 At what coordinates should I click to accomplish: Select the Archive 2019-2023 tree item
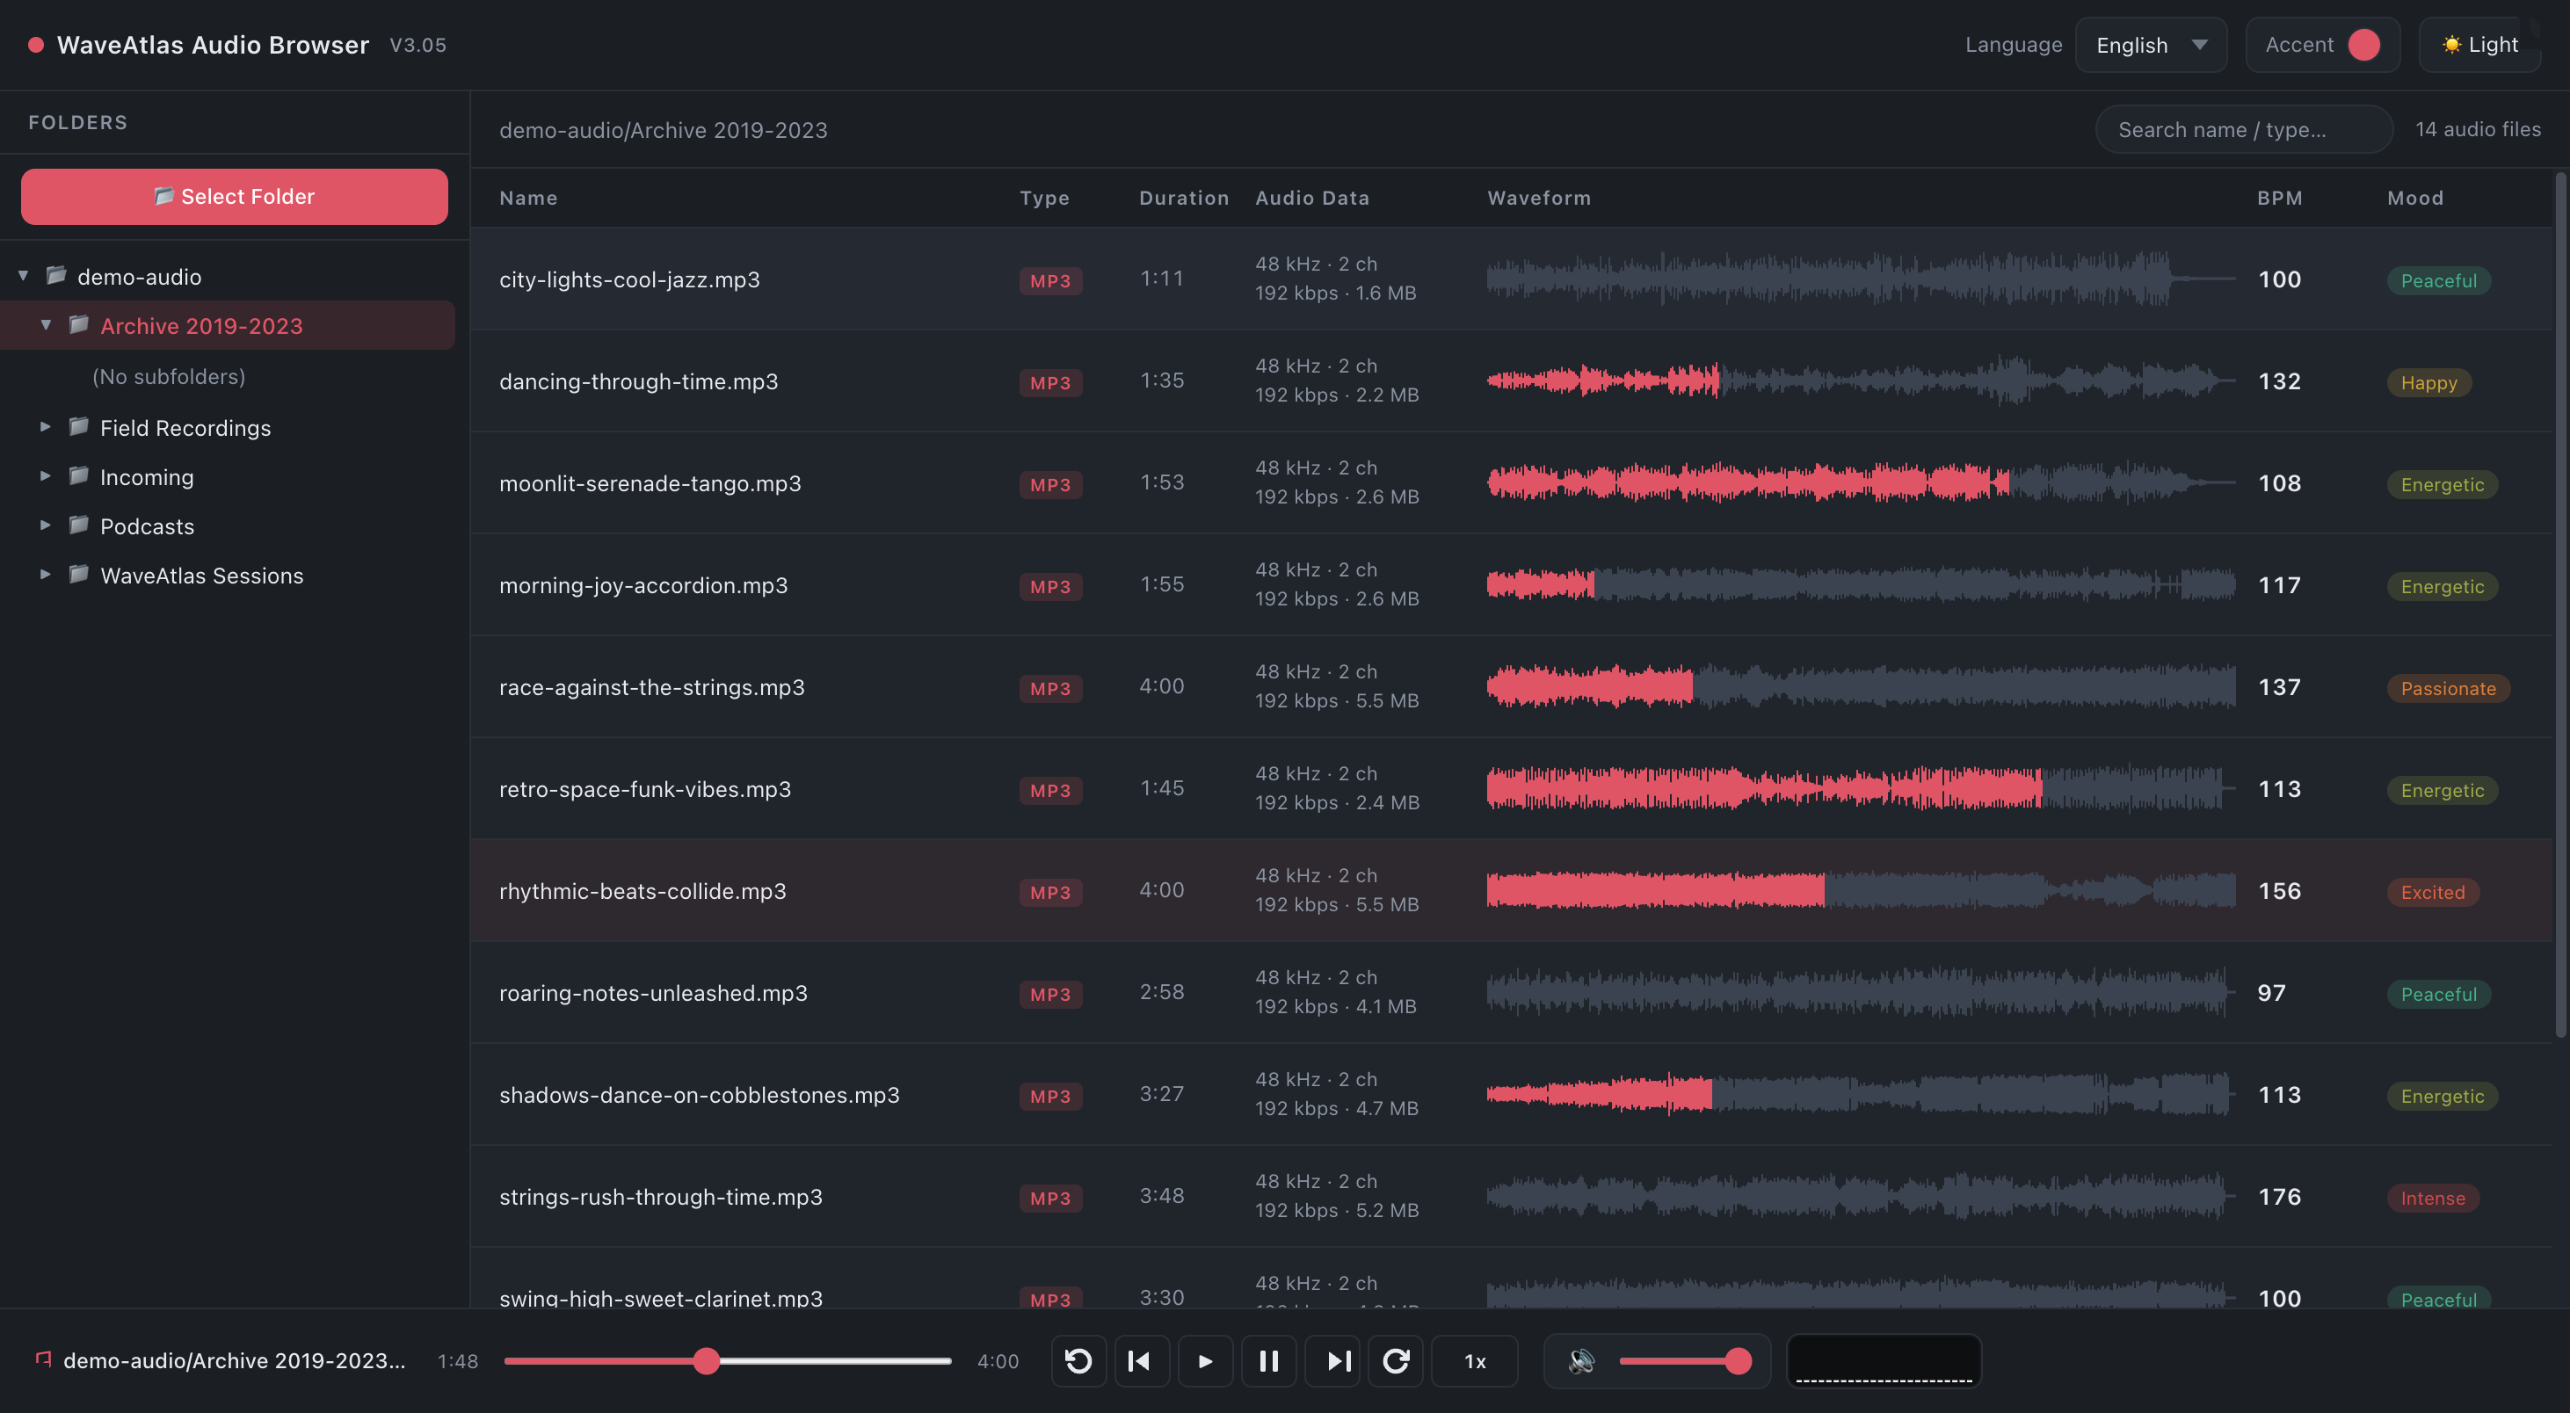click(228, 326)
